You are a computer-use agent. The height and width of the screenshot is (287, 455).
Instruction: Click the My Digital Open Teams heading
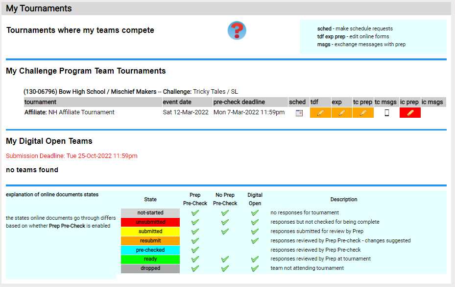[x=49, y=141]
